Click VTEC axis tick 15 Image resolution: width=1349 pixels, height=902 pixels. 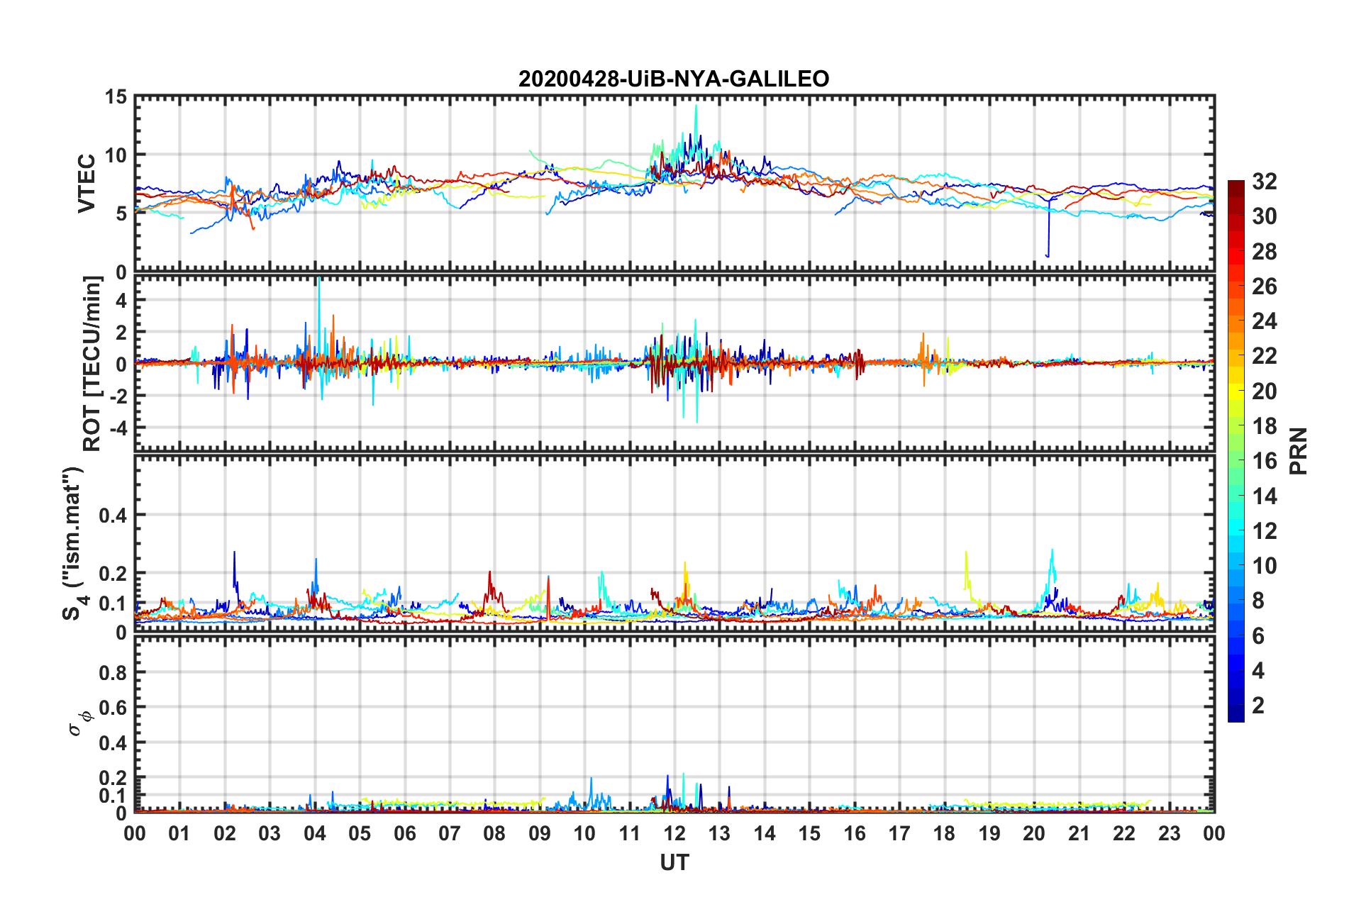coord(116,97)
